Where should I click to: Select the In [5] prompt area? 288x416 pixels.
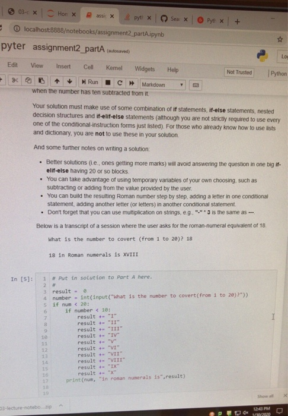point(22,279)
